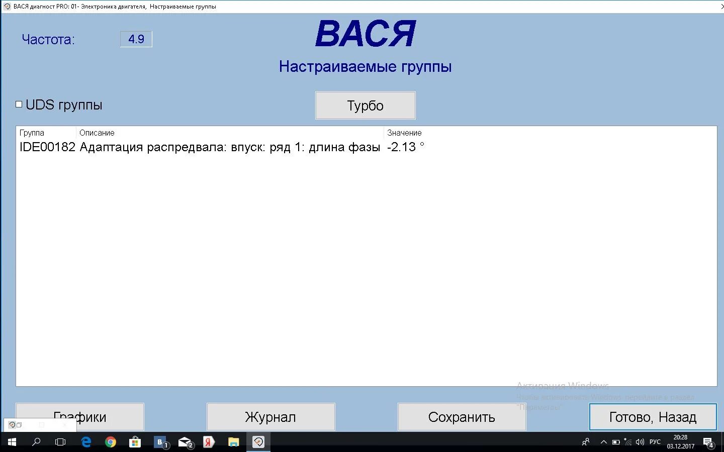Open Microsoft Store from the taskbar
Screen dimensions: 724x452
135,442
